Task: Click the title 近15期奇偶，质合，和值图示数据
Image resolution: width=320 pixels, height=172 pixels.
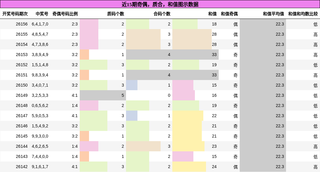Action: [160, 4]
